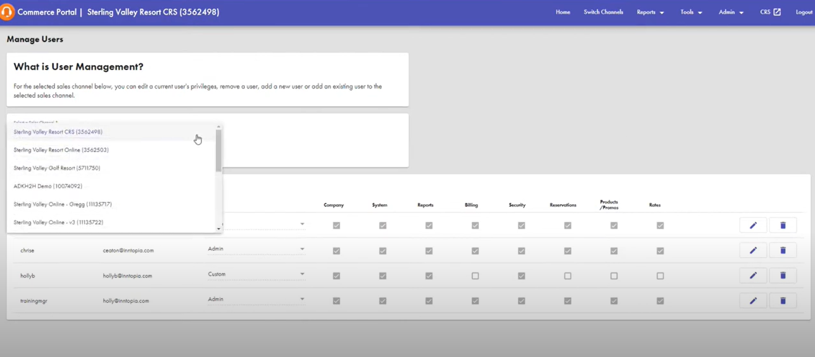The width and height of the screenshot is (815, 357).
Task: Select Sterling Valley Resort CRS (3562498) option
Action: [111, 132]
